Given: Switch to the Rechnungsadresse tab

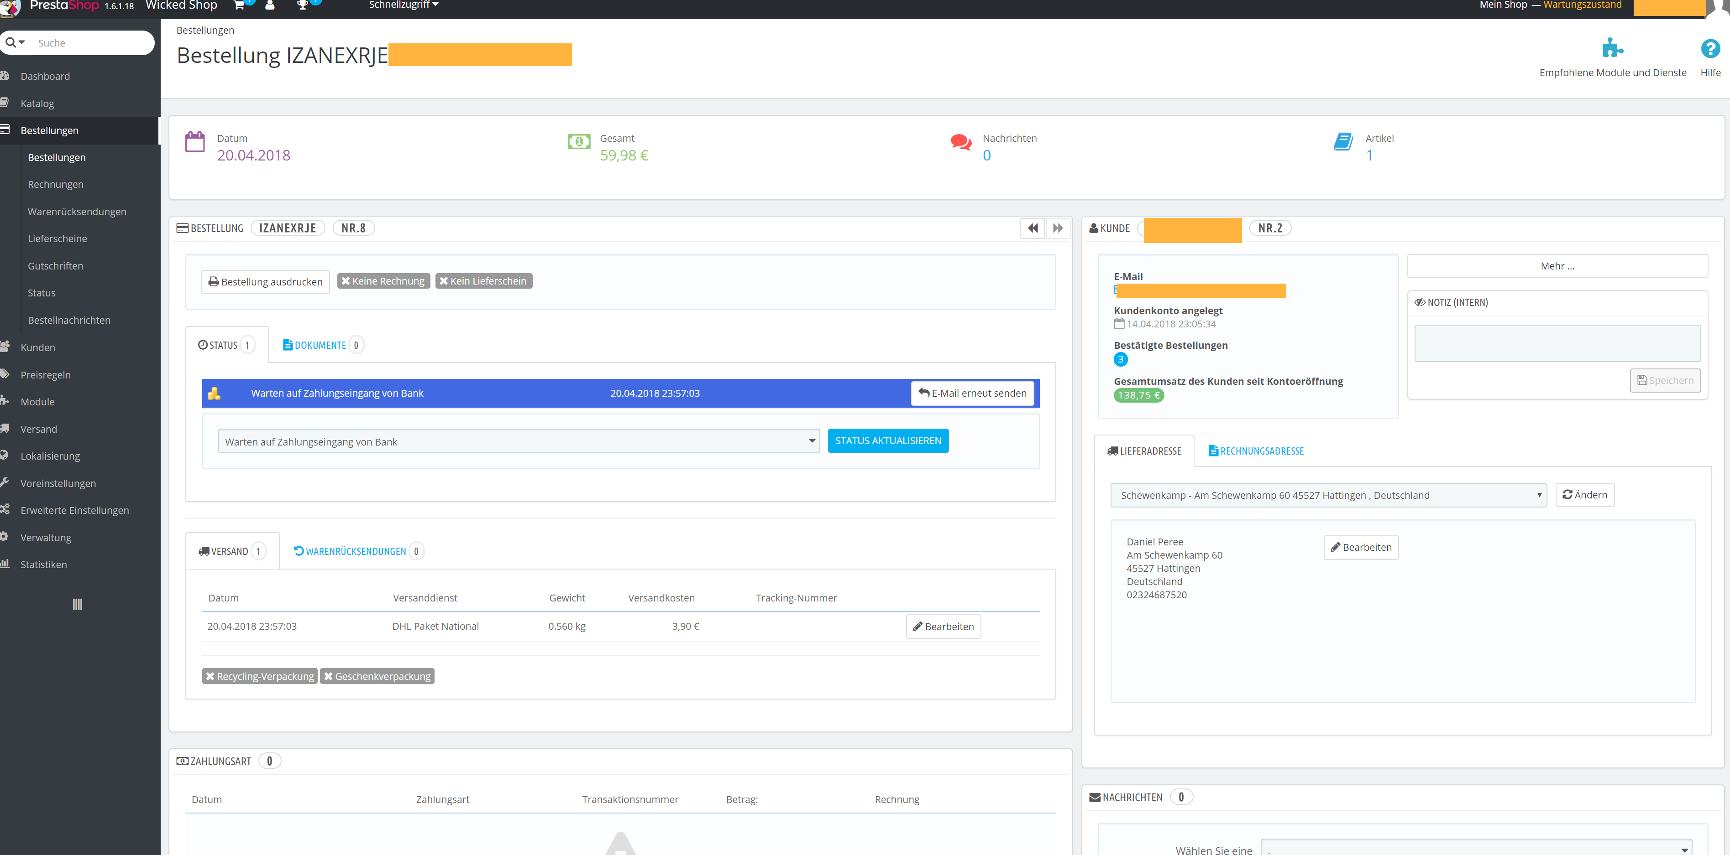Looking at the screenshot, I should click(1256, 451).
